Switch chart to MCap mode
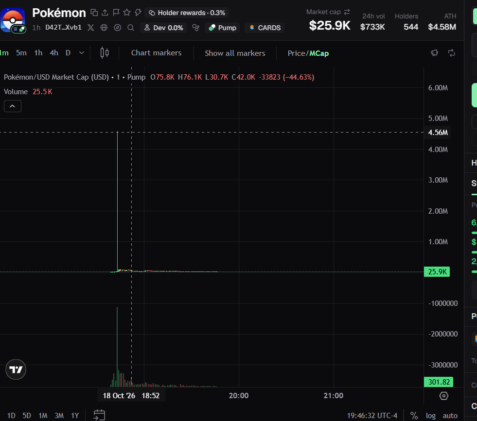This screenshot has height=421, width=477. point(319,53)
